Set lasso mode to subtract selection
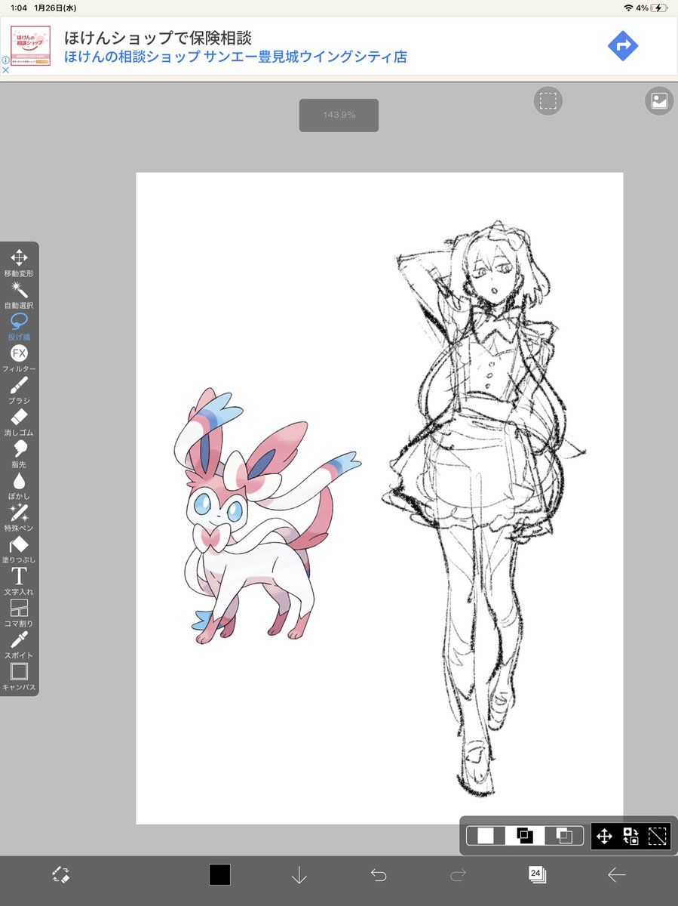Viewport: 678px width, 906px height. pyautogui.click(x=564, y=836)
